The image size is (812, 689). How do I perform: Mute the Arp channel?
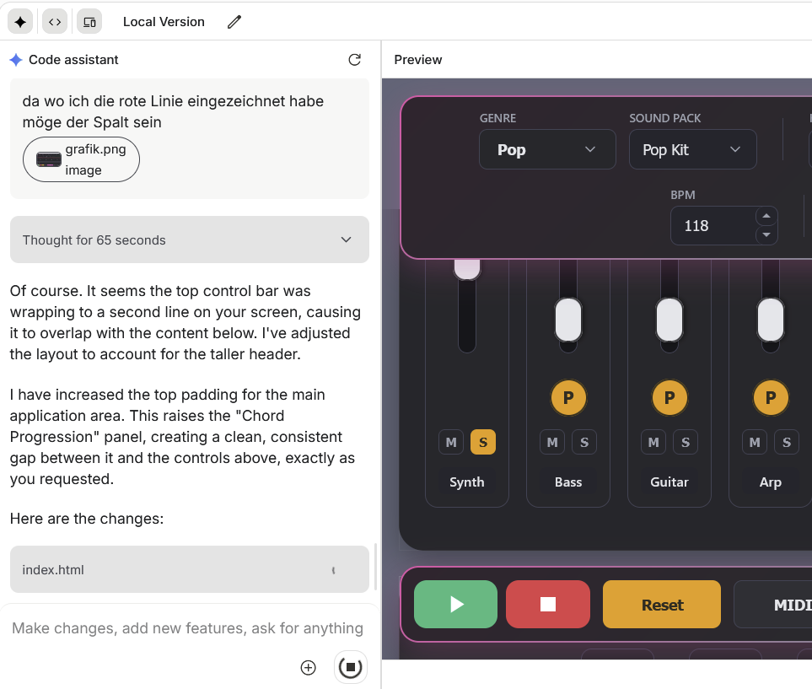755,443
